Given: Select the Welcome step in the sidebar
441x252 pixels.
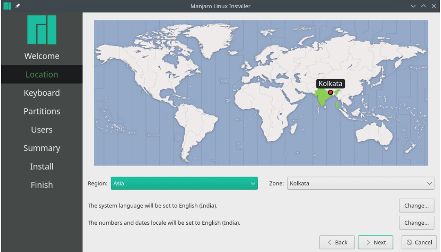Looking at the screenshot, I should tap(42, 56).
